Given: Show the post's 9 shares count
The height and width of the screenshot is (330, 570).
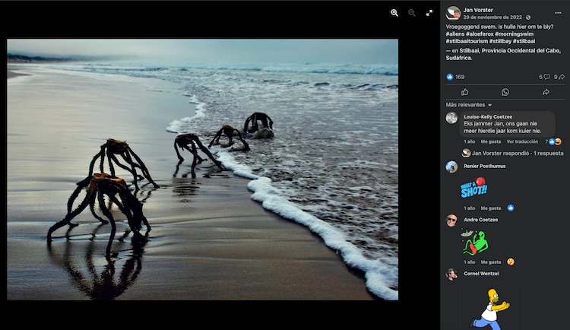Looking at the screenshot, I should 559,77.
